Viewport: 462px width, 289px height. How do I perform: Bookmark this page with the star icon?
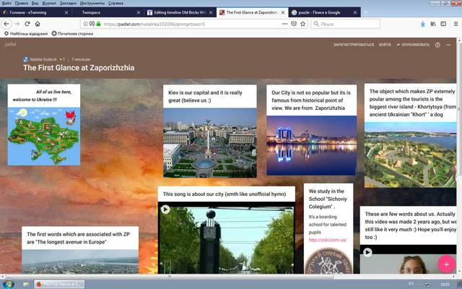(x=302, y=24)
